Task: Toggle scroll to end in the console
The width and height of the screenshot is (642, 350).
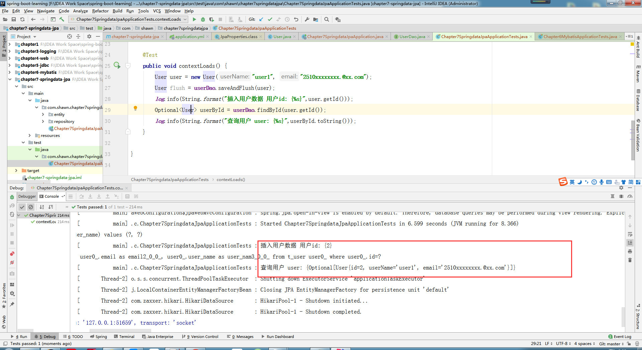Action: pyautogui.click(x=630, y=243)
